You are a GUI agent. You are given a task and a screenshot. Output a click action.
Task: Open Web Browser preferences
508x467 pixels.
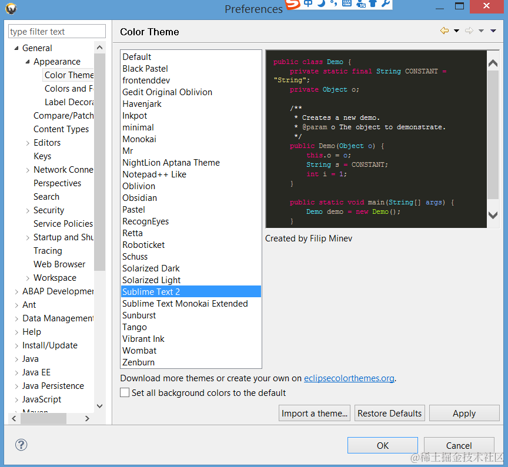(x=59, y=264)
